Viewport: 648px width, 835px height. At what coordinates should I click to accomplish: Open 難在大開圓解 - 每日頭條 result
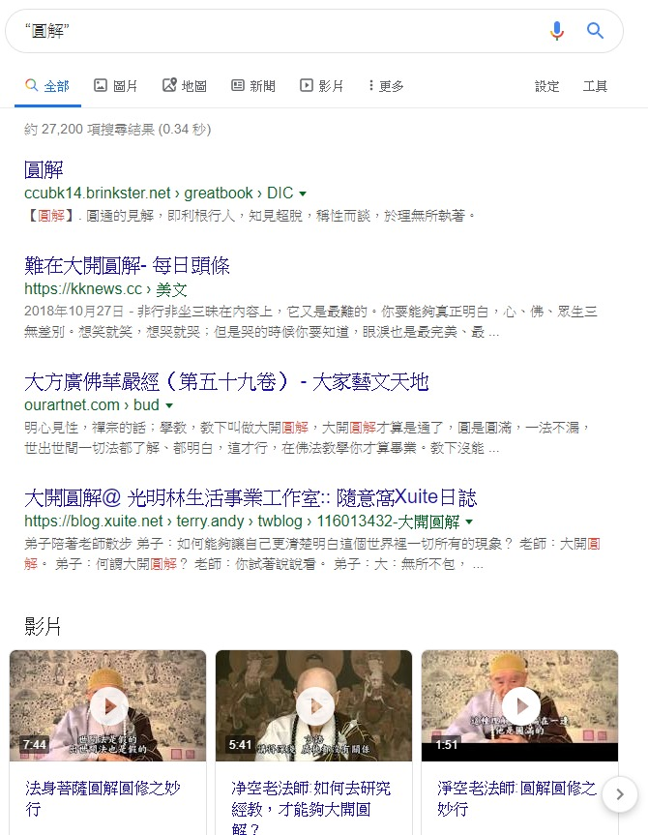[x=127, y=265]
